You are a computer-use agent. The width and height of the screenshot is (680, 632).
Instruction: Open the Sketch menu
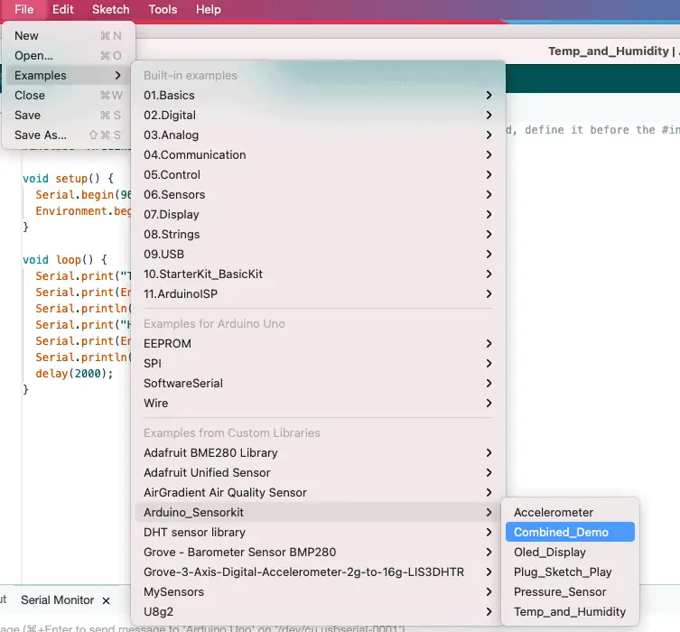(111, 9)
